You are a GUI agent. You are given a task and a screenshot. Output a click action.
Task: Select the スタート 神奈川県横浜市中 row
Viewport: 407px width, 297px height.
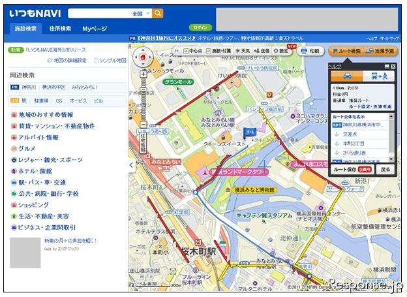[x=360, y=125]
